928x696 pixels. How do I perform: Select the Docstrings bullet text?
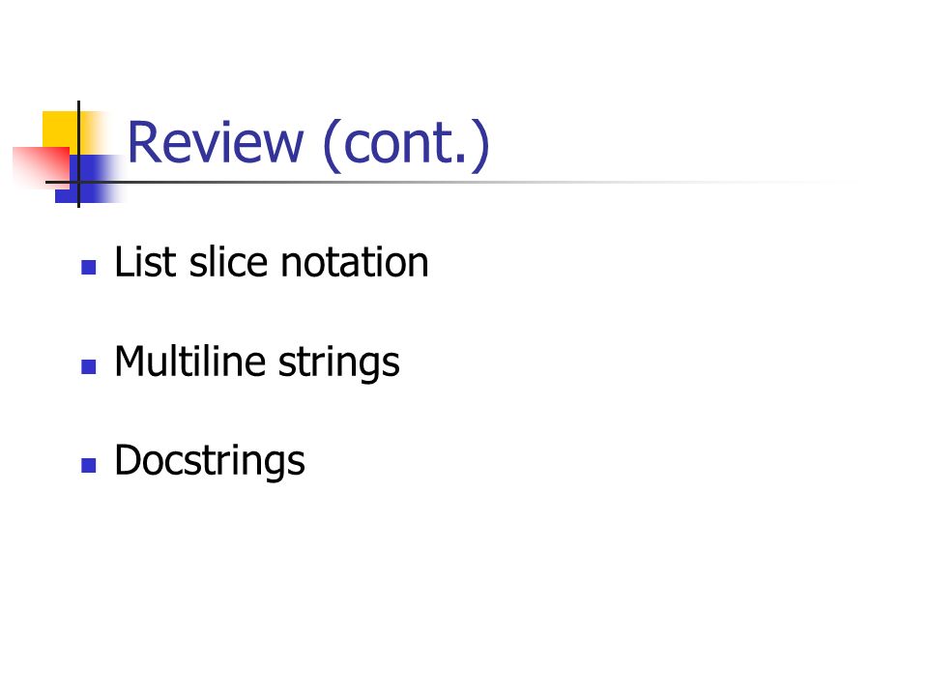[210, 462]
